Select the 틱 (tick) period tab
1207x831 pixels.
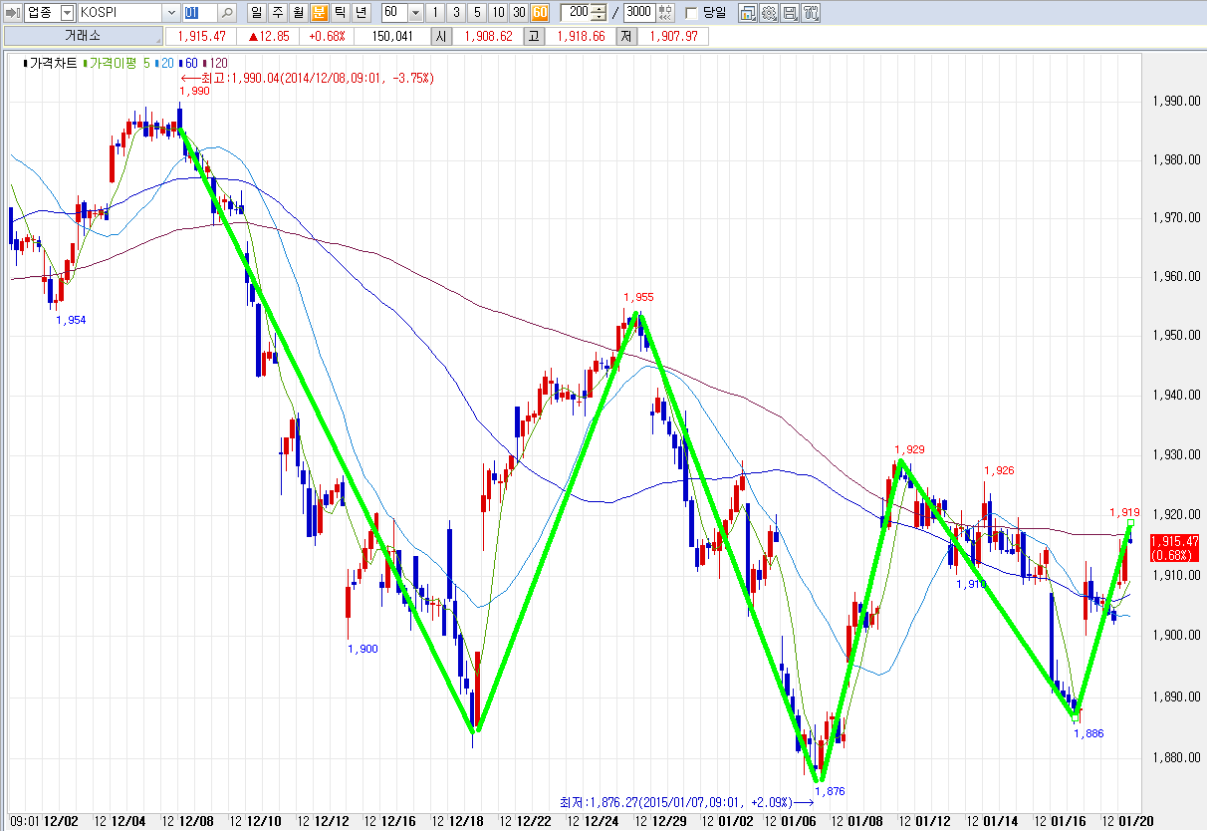340,13
